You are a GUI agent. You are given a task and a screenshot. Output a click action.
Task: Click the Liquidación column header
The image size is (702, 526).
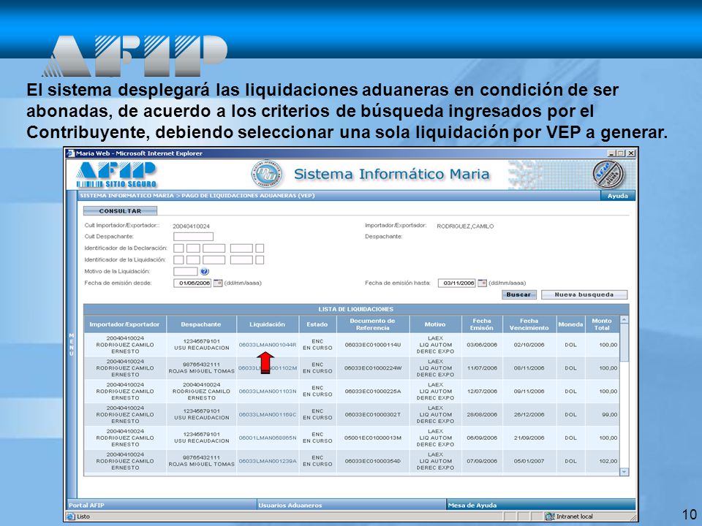268,324
